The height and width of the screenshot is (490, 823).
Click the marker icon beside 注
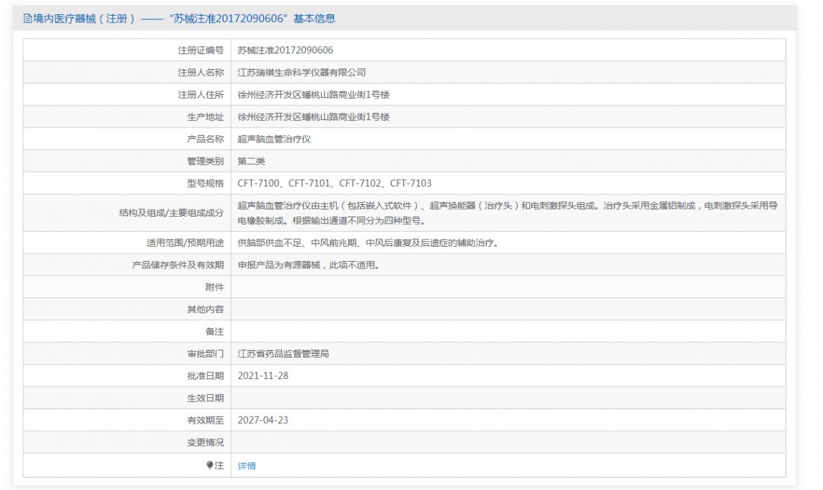pyautogui.click(x=210, y=465)
